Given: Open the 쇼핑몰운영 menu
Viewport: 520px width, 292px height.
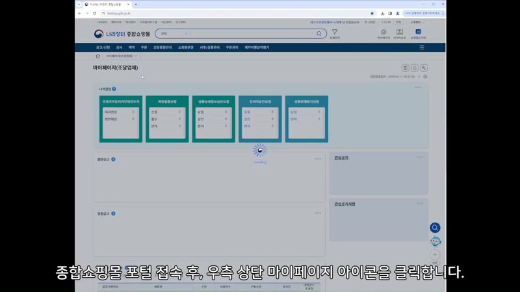Looking at the screenshot, I should [x=186, y=47].
